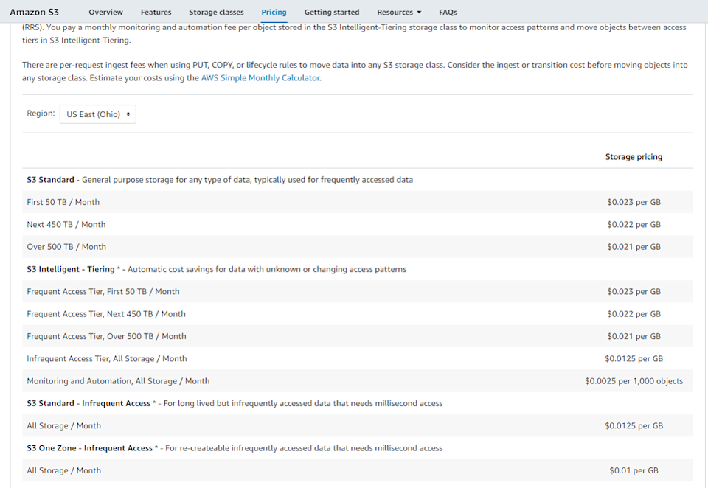This screenshot has height=488, width=708.
Task: Open the Overview tab
Action: coord(105,13)
